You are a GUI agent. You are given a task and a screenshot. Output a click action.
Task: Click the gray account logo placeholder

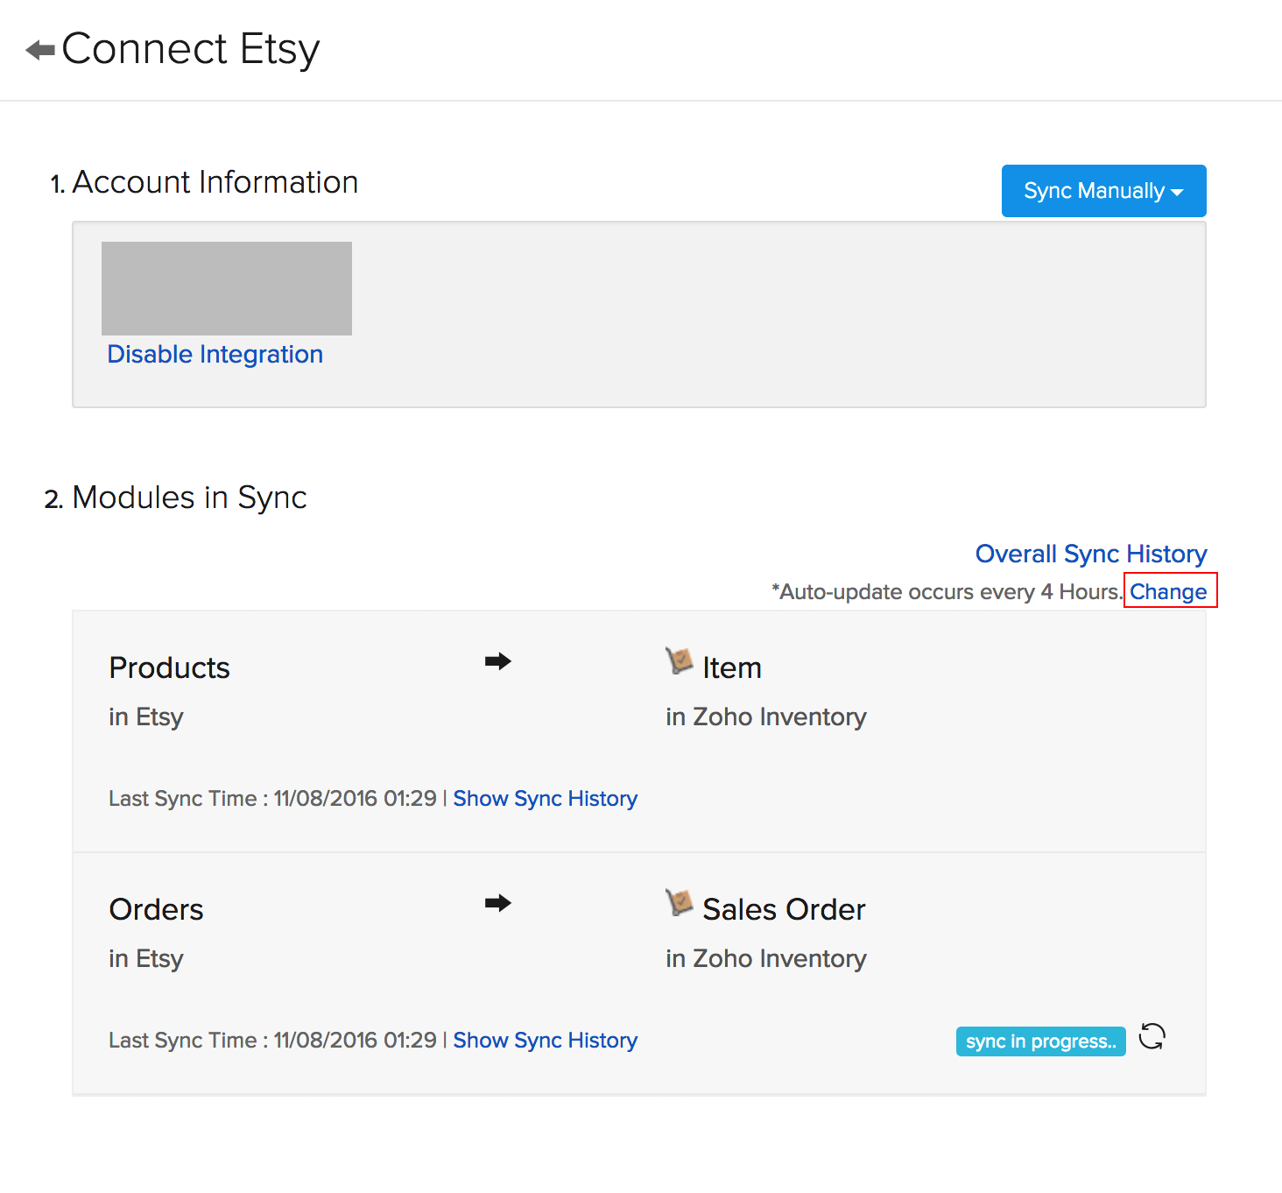click(226, 288)
